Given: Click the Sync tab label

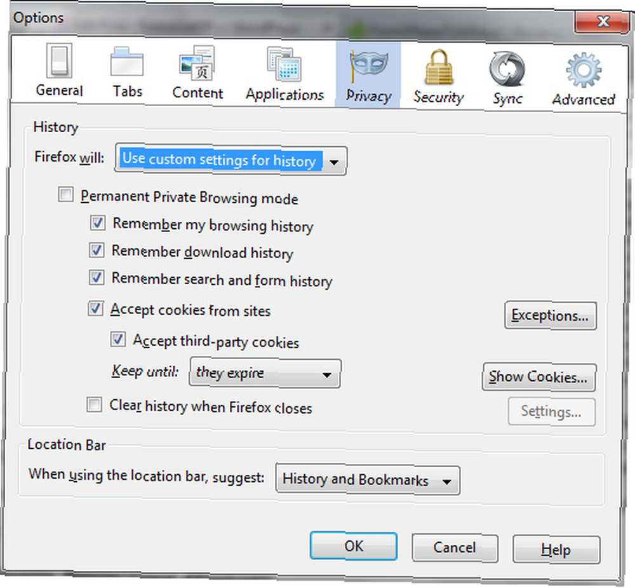Looking at the screenshot, I should coord(507,99).
